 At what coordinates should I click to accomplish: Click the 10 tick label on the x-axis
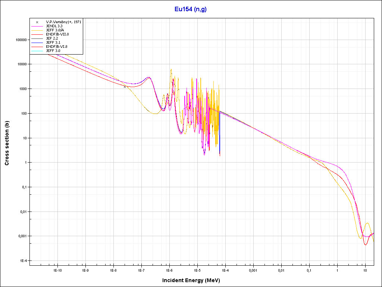tap(365, 270)
